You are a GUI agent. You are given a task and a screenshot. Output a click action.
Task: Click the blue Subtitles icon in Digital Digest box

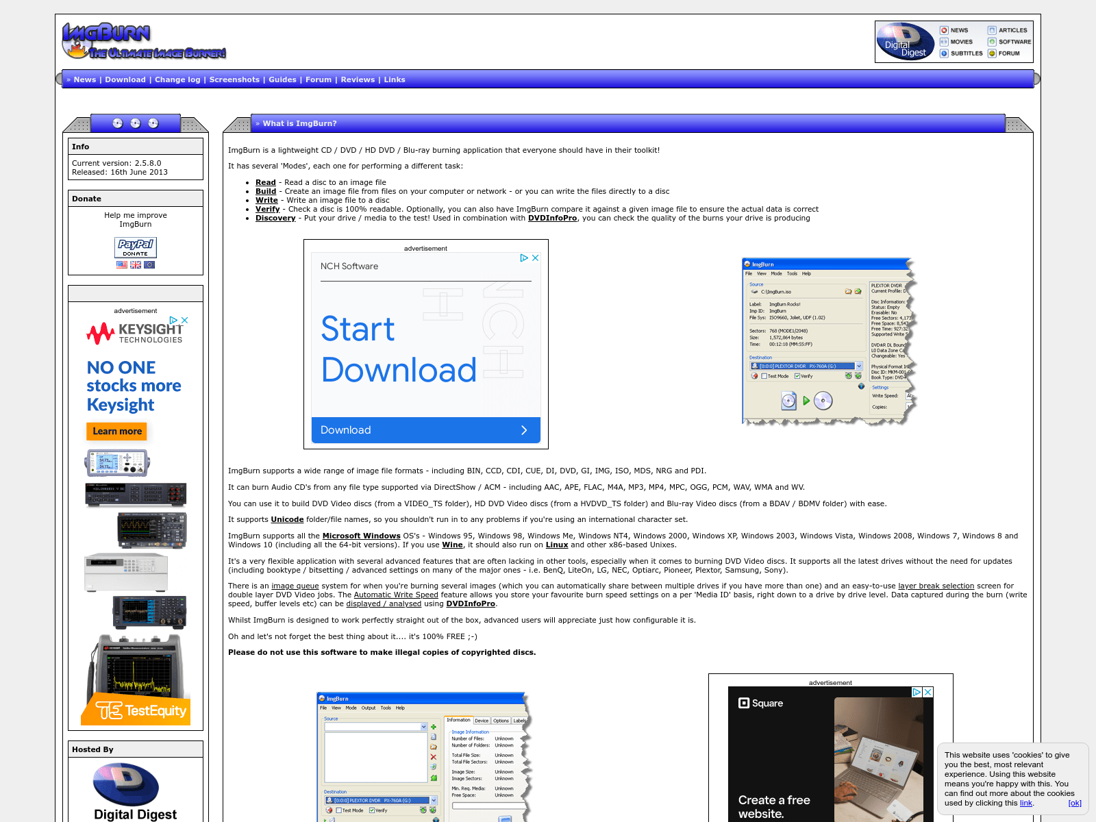944,53
